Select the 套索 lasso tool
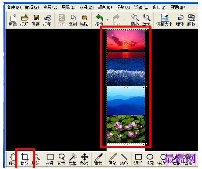Viewport: 202px width, 169px height. point(61,159)
